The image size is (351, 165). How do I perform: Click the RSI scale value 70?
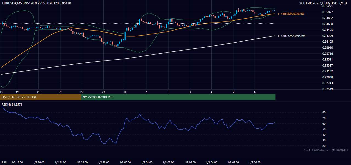point(324,118)
